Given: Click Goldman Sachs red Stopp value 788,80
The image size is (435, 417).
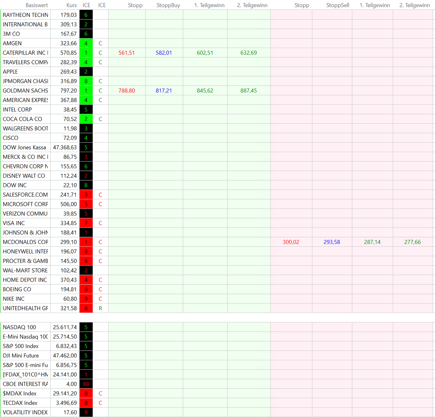Looking at the screenshot, I should pyautogui.click(x=127, y=91).
